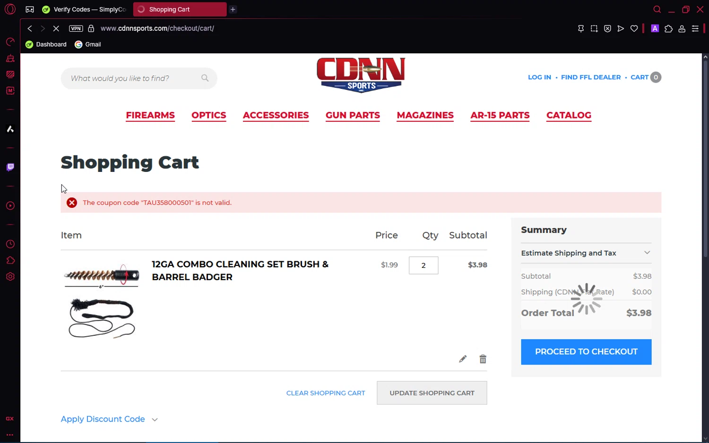This screenshot has width=709, height=443.
Task: Open the Twitch panel in sidebar
Action: click(10, 167)
